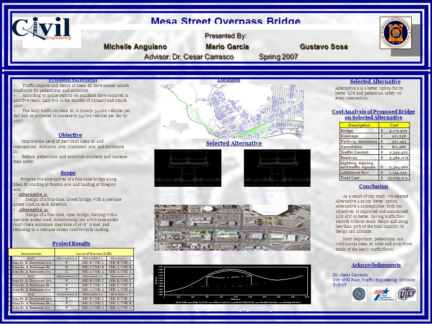Viewport: 432px width, 324px height.
Task: Select the Drainage cost value 511,238
Action: (x=399, y=136)
